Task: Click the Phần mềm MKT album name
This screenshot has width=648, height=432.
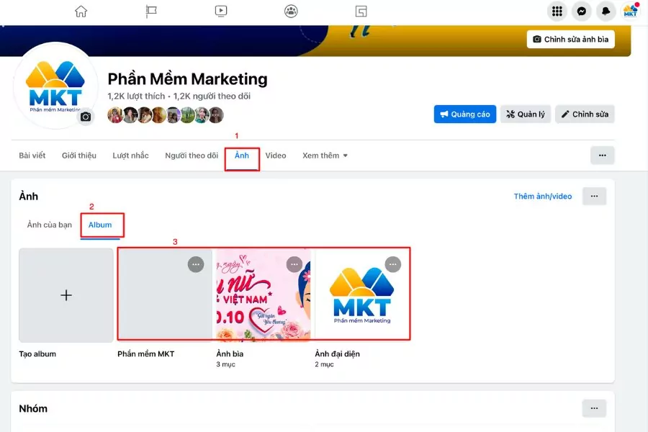Action: click(x=146, y=354)
